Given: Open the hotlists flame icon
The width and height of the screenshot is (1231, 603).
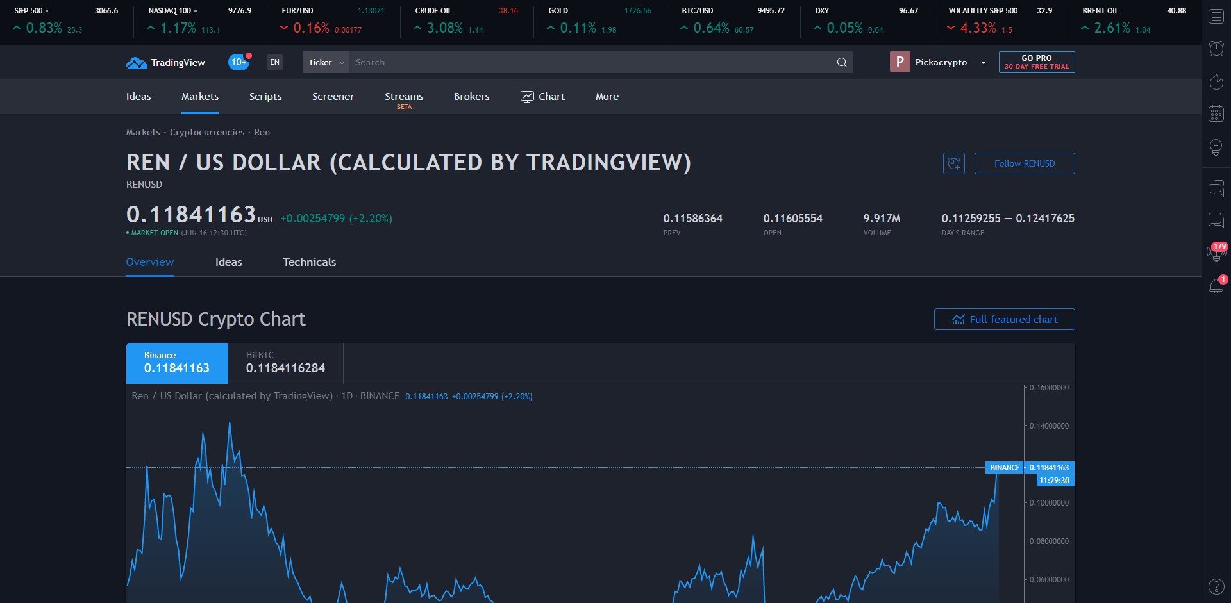Looking at the screenshot, I should pyautogui.click(x=1216, y=81).
